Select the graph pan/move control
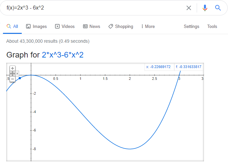The image size is (228, 162). pos(13,74)
